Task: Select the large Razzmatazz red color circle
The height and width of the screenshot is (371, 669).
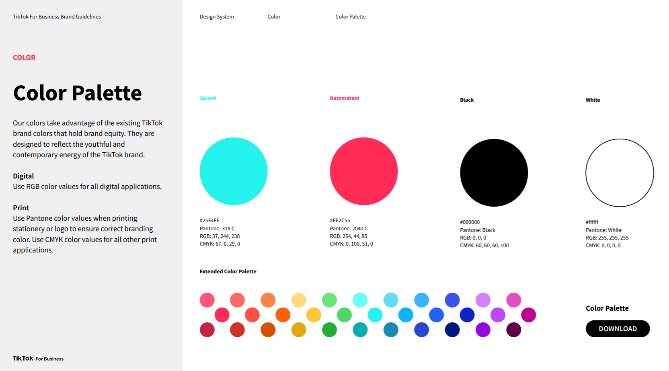Action: 364,171
